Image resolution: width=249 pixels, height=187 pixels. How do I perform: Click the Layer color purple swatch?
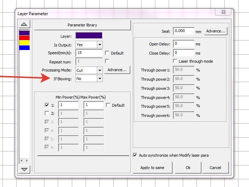pyautogui.click(x=89, y=36)
